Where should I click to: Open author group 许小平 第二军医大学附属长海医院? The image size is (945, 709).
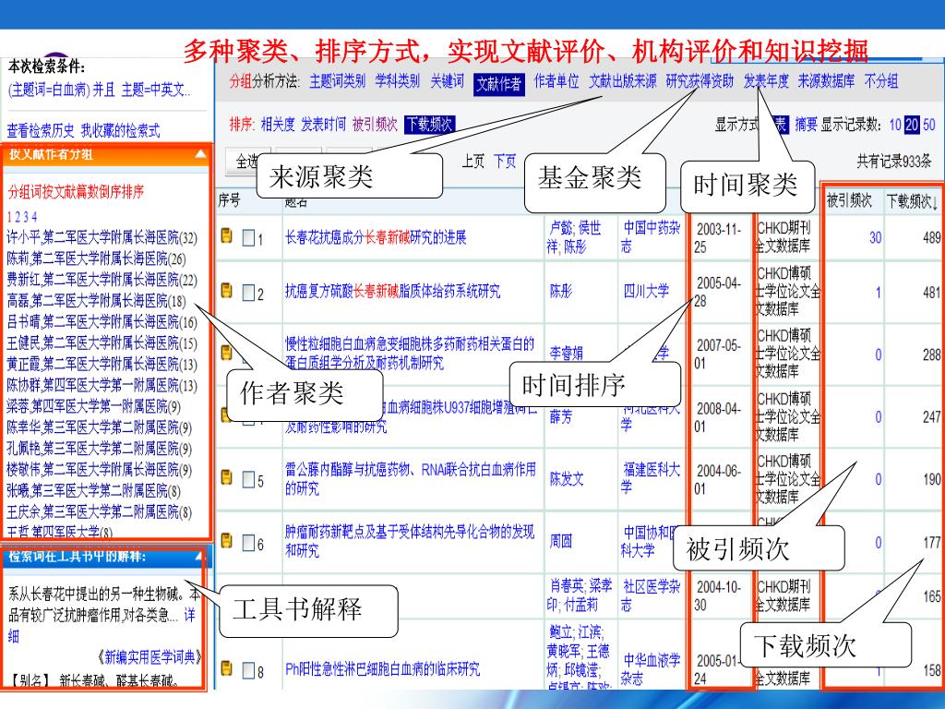click(x=102, y=238)
